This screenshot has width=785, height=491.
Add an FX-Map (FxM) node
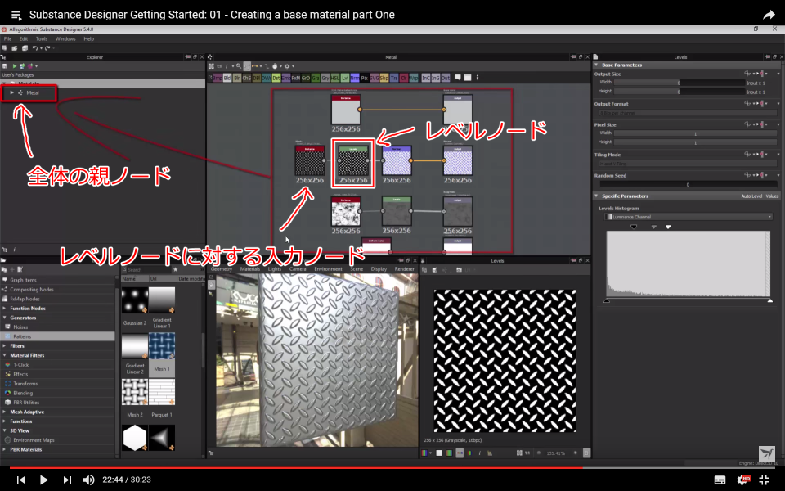click(296, 78)
